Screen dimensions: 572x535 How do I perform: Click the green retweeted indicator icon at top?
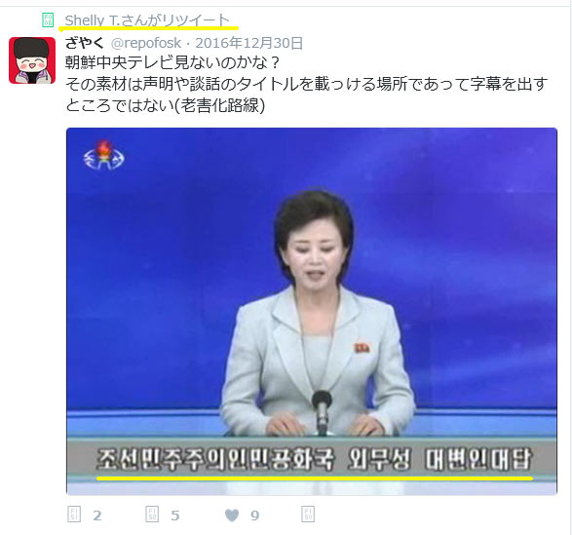(x=48, y=19)
